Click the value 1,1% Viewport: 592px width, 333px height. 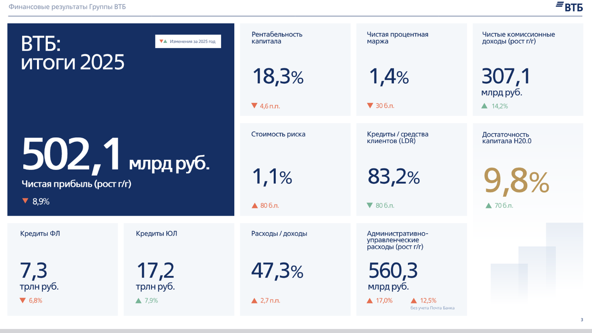pyautogui.click(x=272, y=177)
